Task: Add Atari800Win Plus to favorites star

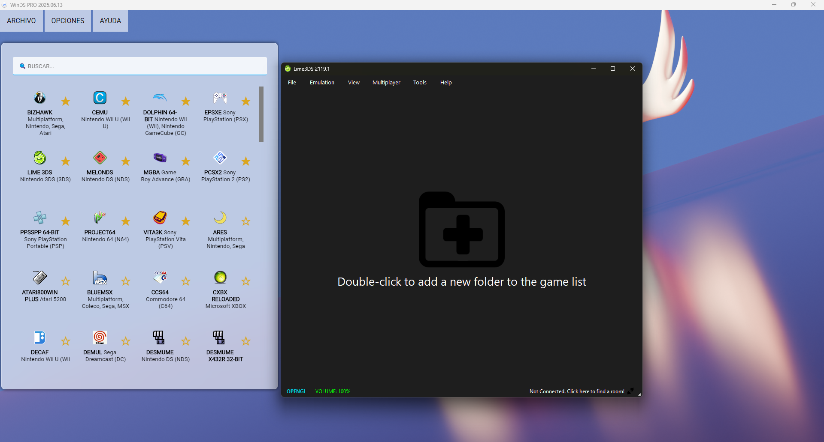Action: [66, 281]
